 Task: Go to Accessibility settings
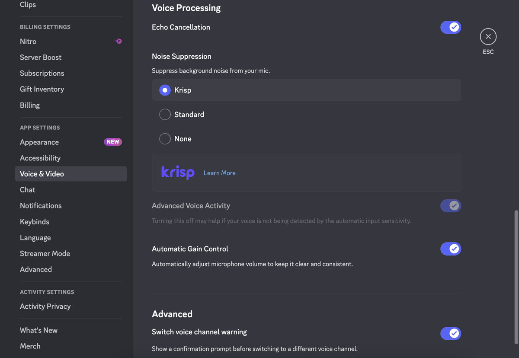(x=40, y=158)
